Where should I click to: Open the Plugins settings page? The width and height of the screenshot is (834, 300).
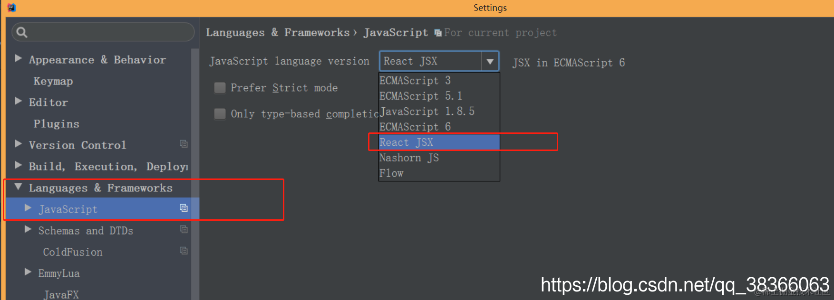(x=57, y=124)
